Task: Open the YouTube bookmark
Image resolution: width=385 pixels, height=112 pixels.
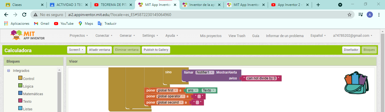Action: click(64, 24)
